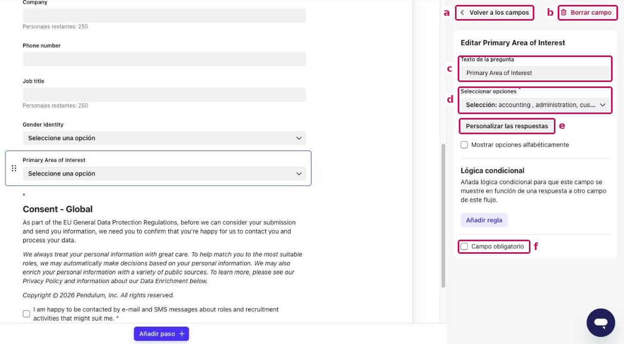Open the chat support bubble
624x344 pixels.
(601, 322)
